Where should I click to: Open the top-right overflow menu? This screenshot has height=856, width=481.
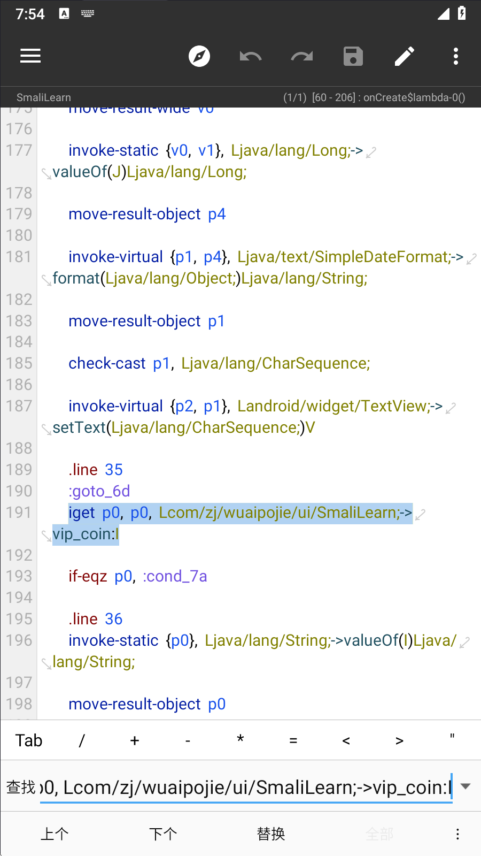coord(455,56)
